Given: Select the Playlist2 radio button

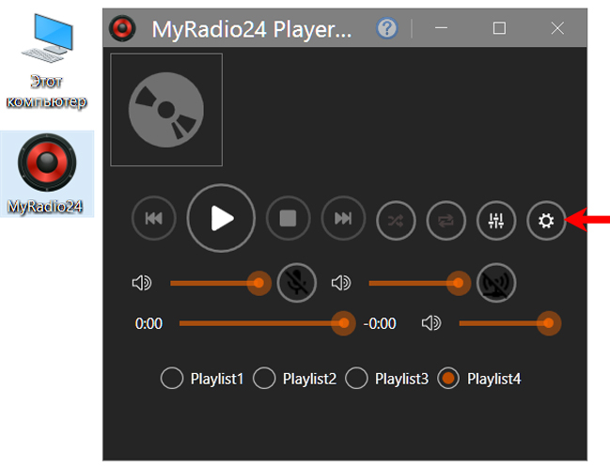Looking at the screenshot, I should pos(264,379).
